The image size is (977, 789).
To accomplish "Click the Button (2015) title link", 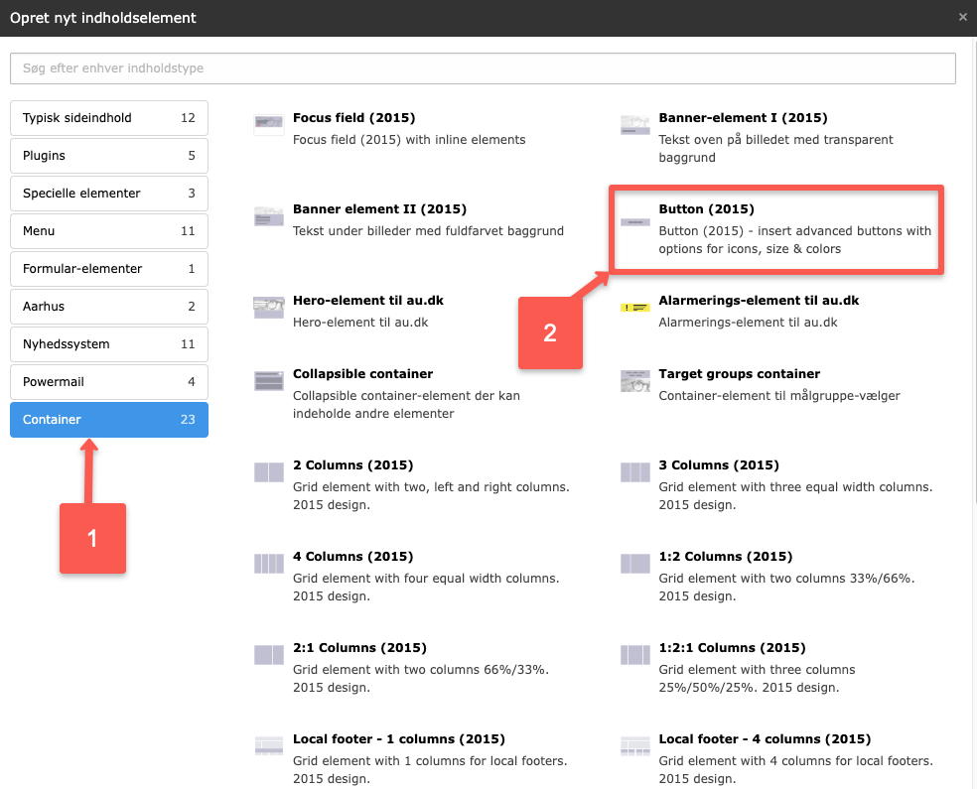I will (706, 209).
